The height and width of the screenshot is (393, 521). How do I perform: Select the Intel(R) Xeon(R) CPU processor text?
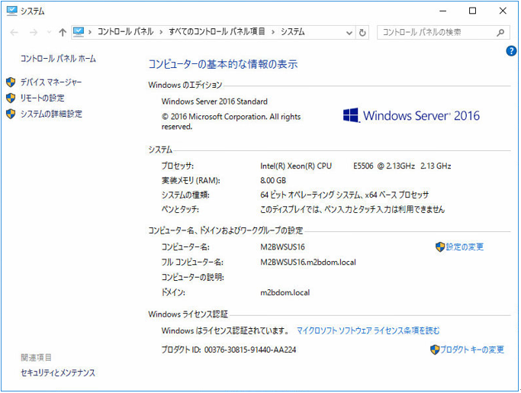[296, 166]
